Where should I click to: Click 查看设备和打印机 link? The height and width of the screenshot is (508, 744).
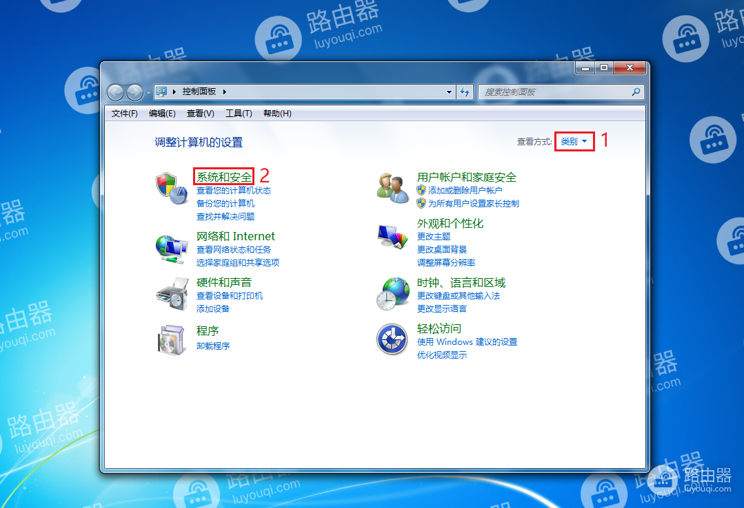[x=230, y=296]
